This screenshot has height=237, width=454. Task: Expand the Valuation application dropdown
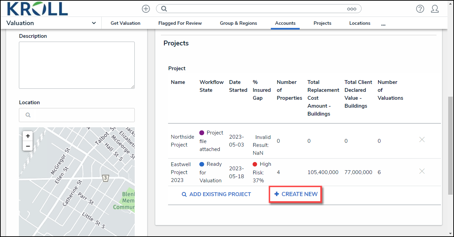click(94, 23)
